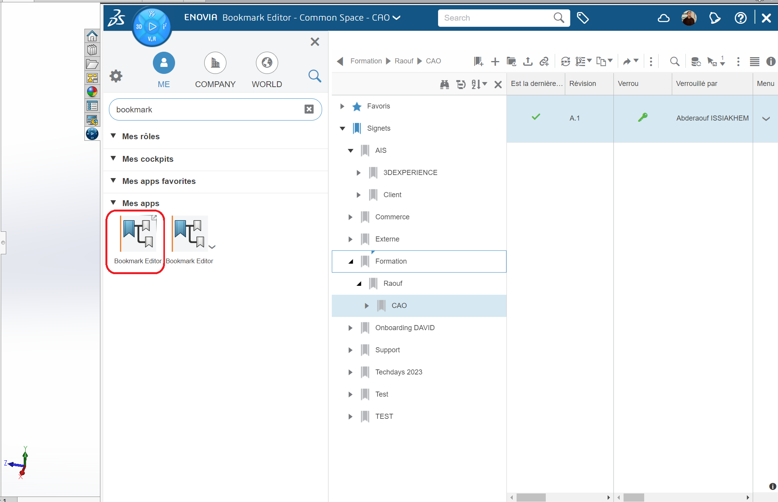Click the back arrow before Formation breadcrumb
Viewport: 778px width, 502px height.
click(340, 61)
